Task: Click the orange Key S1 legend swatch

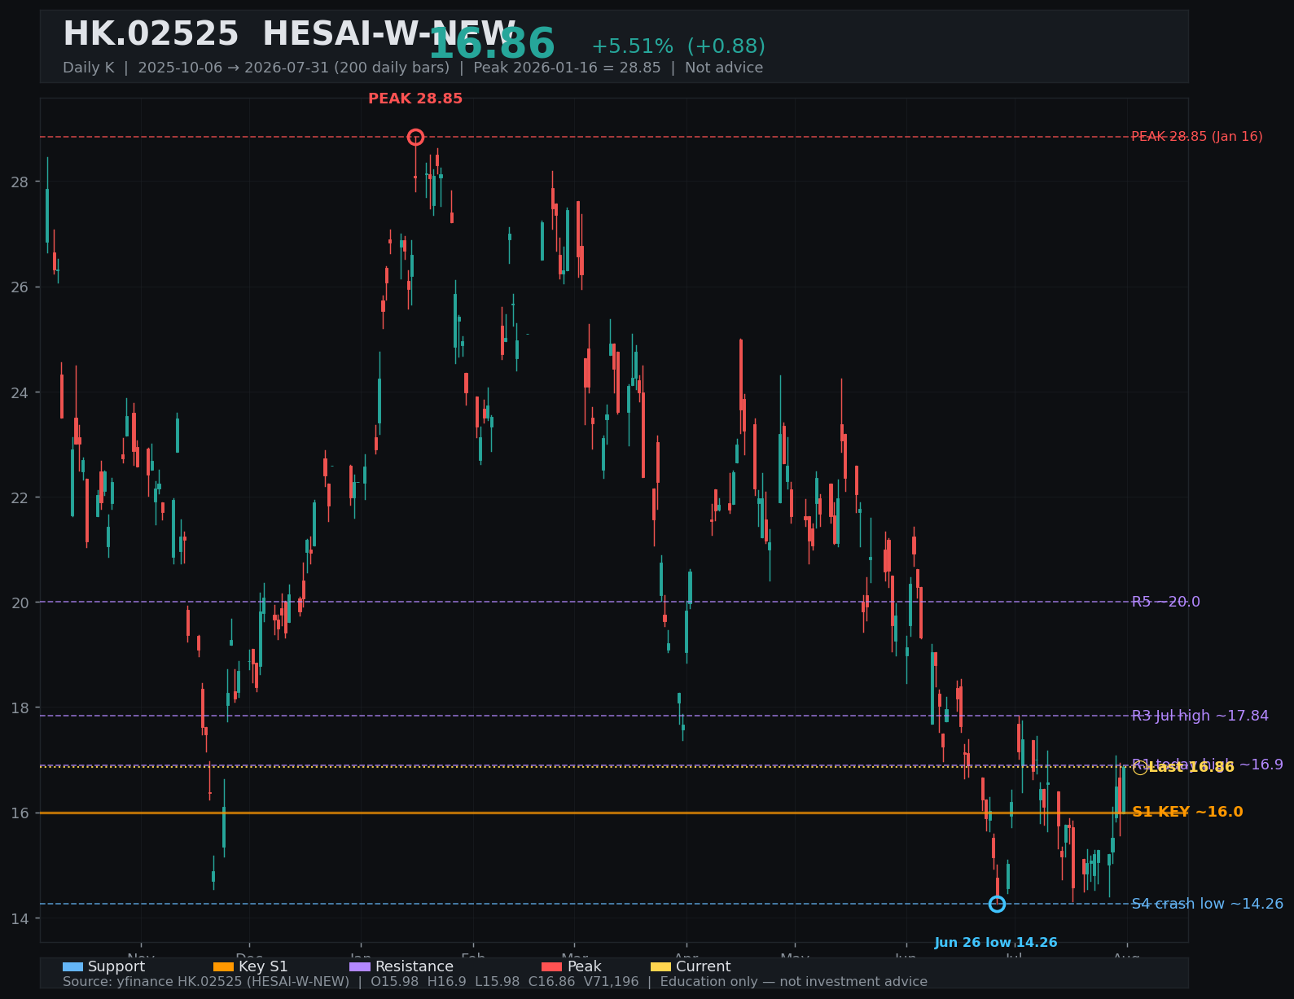Action: click(223, 967)
